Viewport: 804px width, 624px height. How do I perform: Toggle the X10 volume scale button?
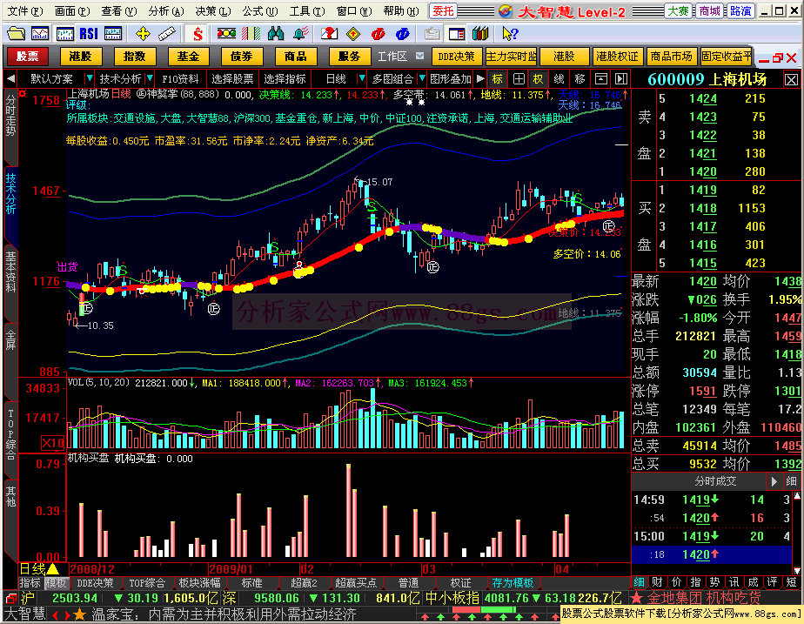point(52,443)
